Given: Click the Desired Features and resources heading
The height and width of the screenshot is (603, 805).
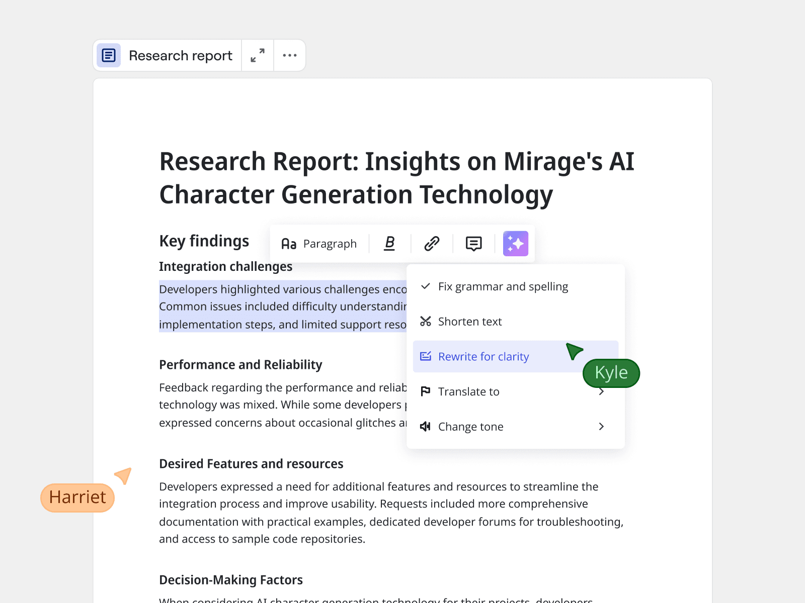Looking at the screenshot, I should pos(251,463).
